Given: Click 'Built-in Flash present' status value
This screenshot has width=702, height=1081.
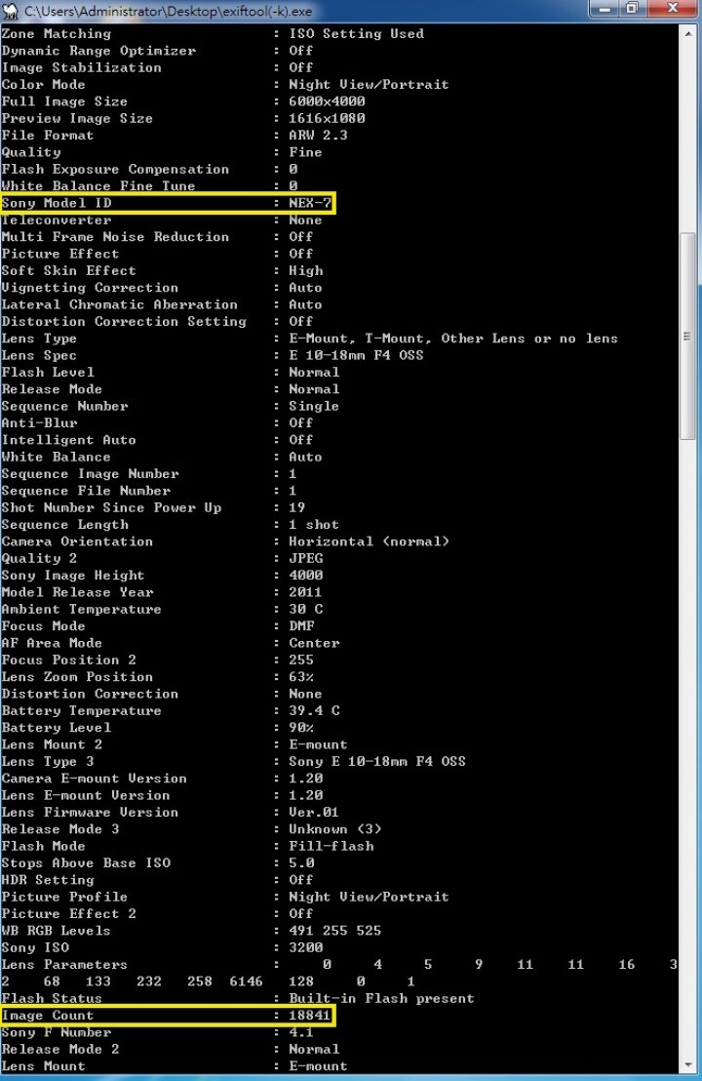Looking at the screenshot, I should (381, 999).
